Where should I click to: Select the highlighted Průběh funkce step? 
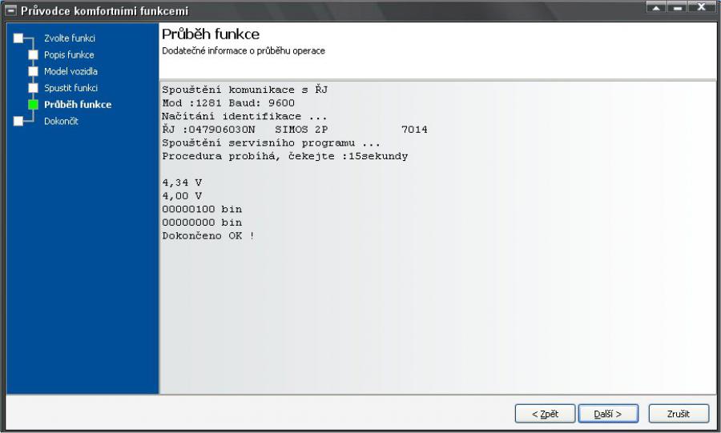click(x=78, y=104)
